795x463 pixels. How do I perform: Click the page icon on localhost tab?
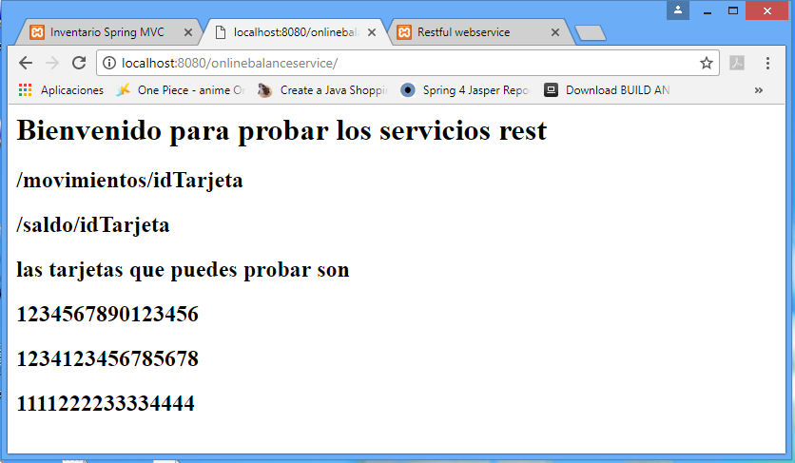221,32
